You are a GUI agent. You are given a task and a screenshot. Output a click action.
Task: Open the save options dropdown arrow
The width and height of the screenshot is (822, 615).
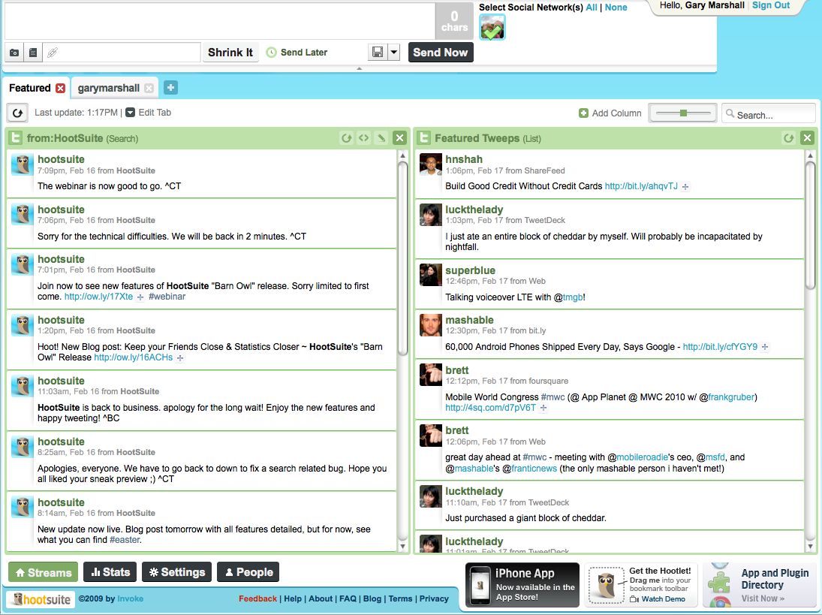(391, 52)
